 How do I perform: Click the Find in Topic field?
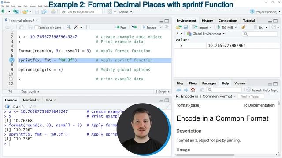pyautogui.click(x=251, y=97)
